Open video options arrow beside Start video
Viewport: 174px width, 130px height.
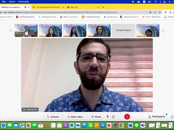click(x=85, y=117)
